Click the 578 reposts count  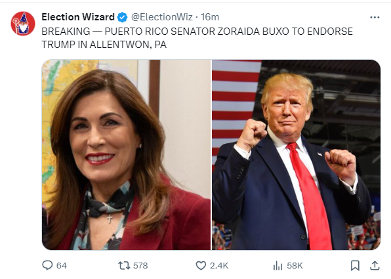point(140,265)
